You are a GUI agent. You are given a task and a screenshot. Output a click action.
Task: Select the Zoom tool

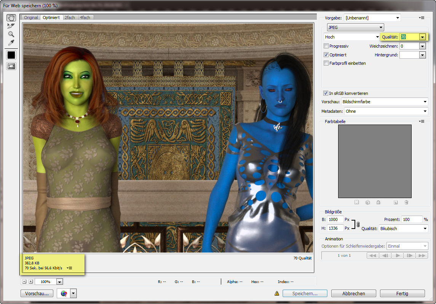11,34
